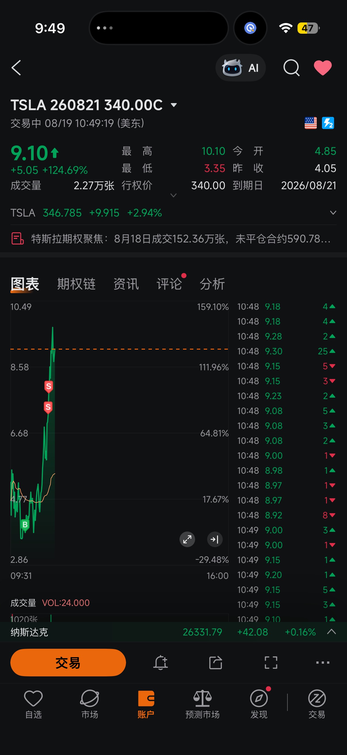Switch to the 分析 tab
The height and width of the screenshot is (755, 347).
(212, 284)
